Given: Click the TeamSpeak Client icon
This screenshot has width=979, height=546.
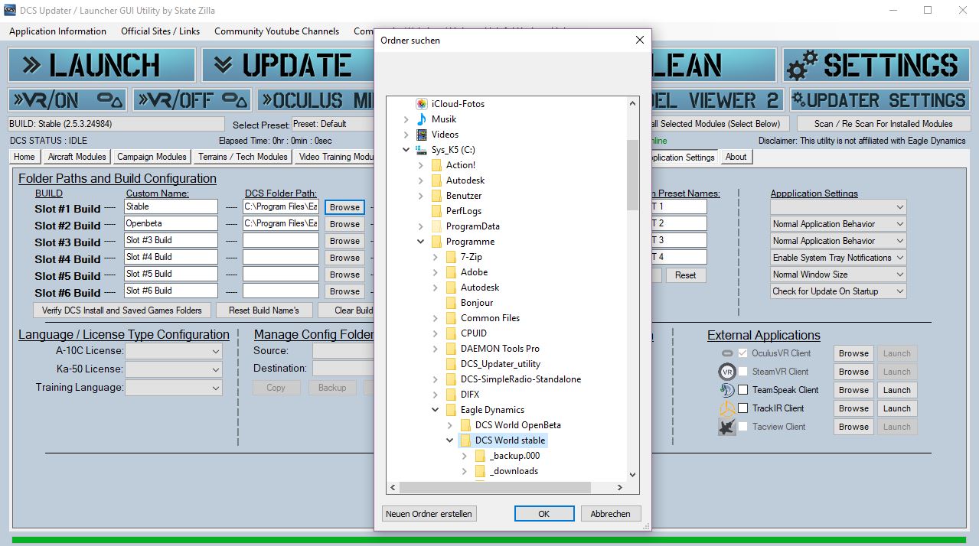Looking at the screenshot, I should pyautogui.click(x=727, y=390).
